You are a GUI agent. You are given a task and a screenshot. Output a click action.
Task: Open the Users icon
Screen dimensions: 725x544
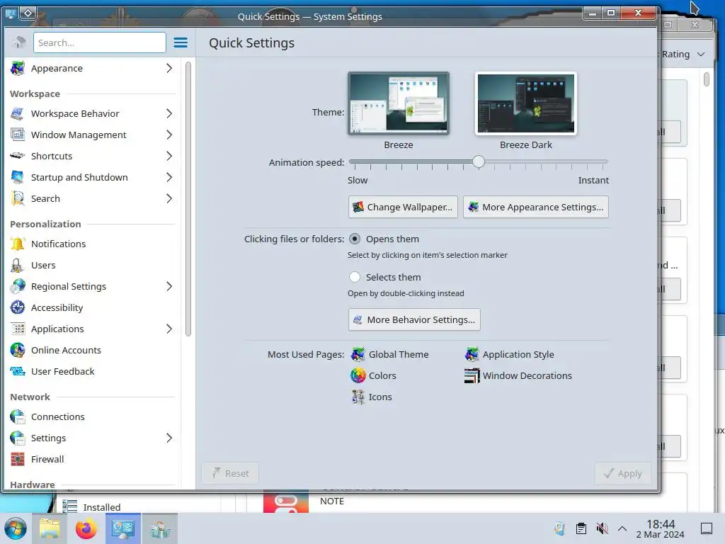[x=18, y=265]
